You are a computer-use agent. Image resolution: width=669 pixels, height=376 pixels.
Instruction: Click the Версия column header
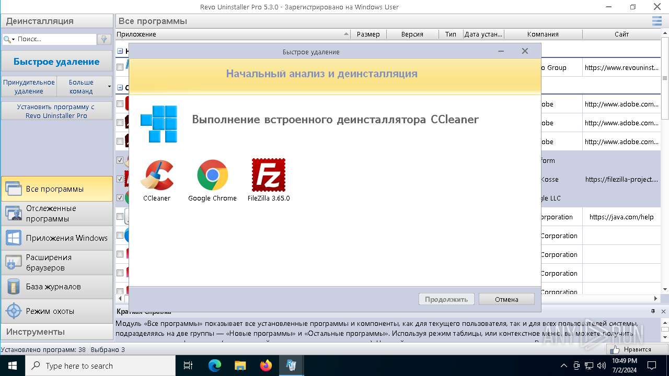412,34
